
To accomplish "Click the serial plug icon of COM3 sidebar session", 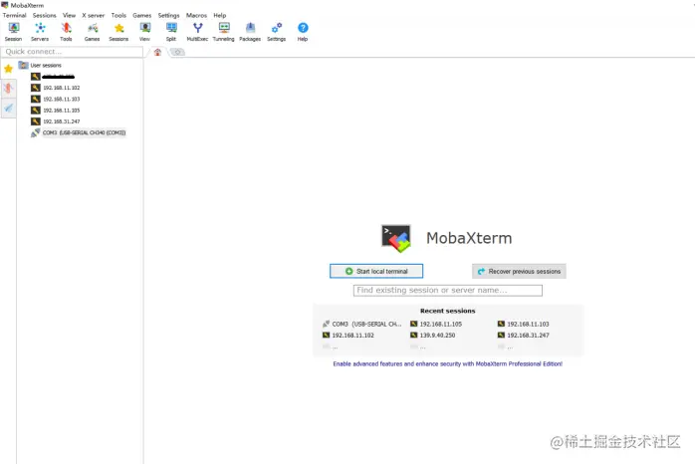I will (36, 133).
